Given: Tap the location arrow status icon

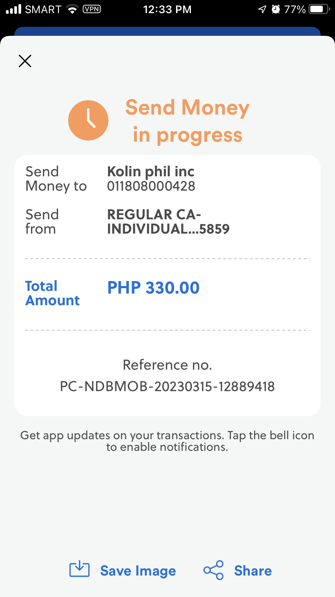Looking at the screenshot, I should pyautogui.click(x=262, y=10).
